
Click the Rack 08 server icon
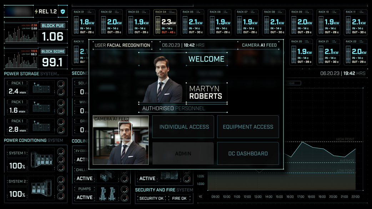[x=267, y=25]
